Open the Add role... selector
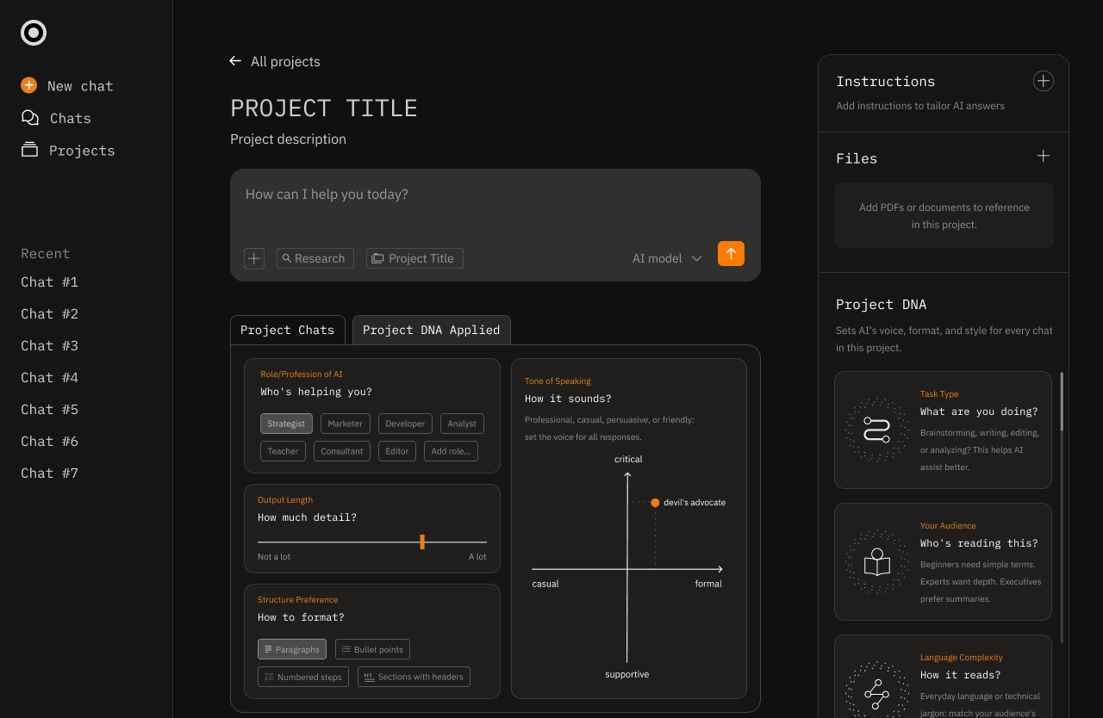 click(451, 451)
